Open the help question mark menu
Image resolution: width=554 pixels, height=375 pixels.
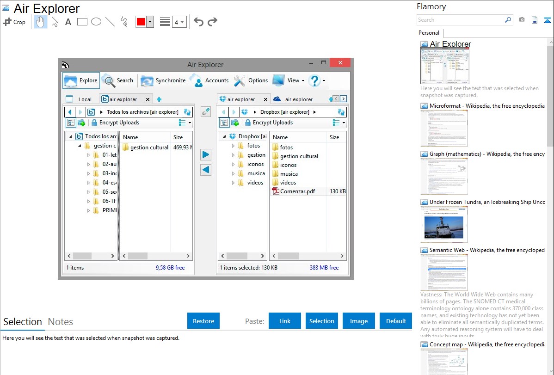coord(317,80)
